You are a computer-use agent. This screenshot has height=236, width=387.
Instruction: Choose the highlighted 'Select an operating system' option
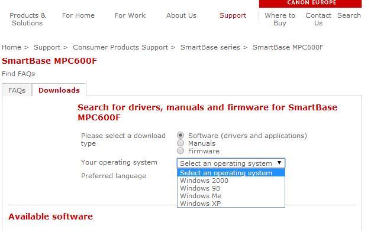coord(231,173)
